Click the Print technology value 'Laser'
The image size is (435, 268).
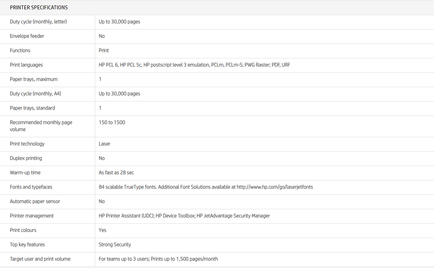point(104,144)
